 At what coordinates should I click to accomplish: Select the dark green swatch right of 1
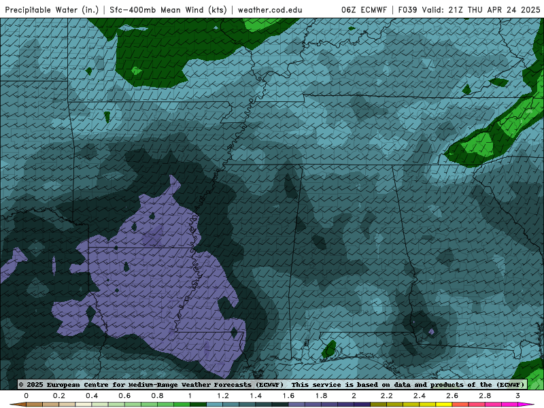pos(198,405)
